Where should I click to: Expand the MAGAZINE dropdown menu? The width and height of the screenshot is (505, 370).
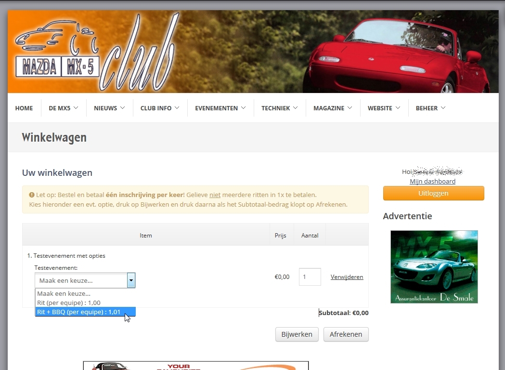(x=333, y=108)
